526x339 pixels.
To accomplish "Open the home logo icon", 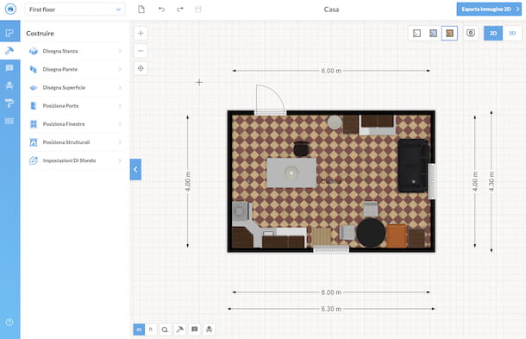I will pos(10,9).
